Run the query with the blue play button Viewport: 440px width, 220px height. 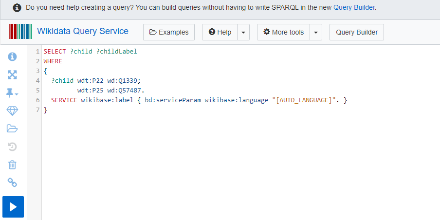click(x=13, y=207)
